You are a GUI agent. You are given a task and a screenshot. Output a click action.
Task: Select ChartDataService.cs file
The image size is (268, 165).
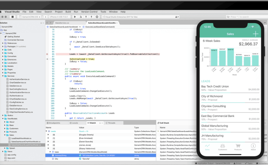pos(18,82)
